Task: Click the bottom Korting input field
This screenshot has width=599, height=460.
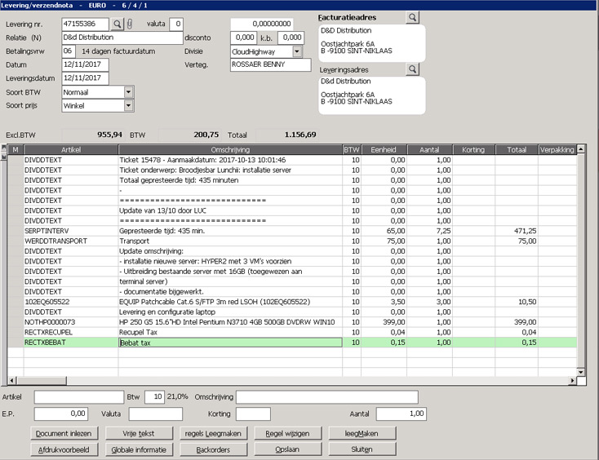Action: (253, 414)
